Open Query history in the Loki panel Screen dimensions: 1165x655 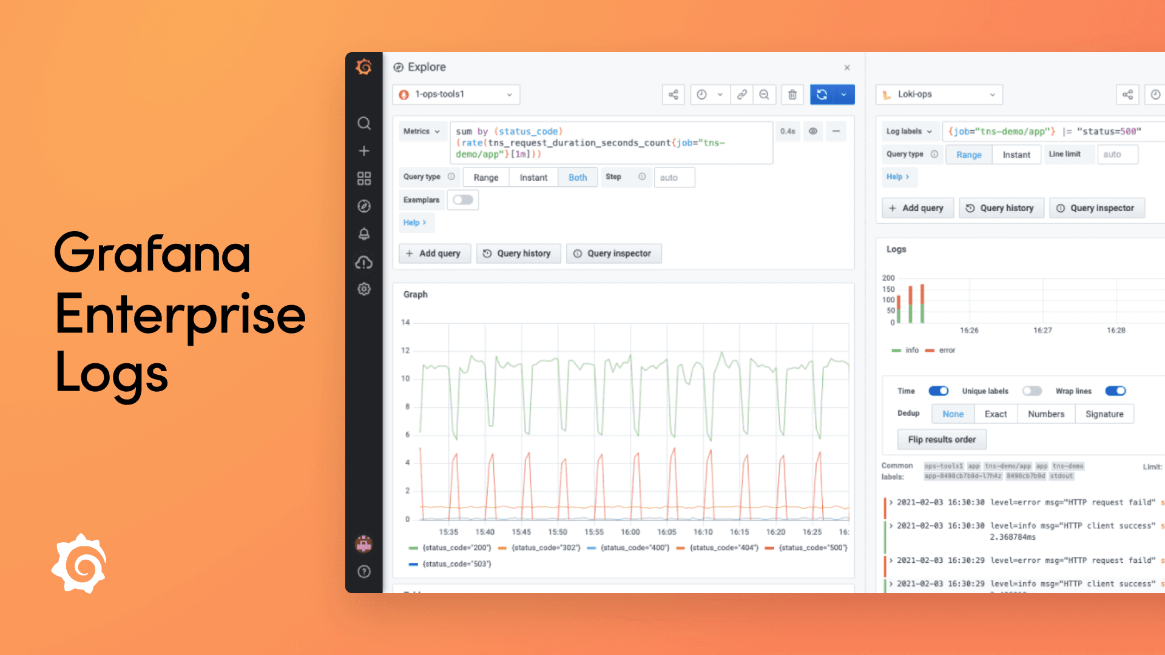pyautogui.click(x=1001, y=207)
